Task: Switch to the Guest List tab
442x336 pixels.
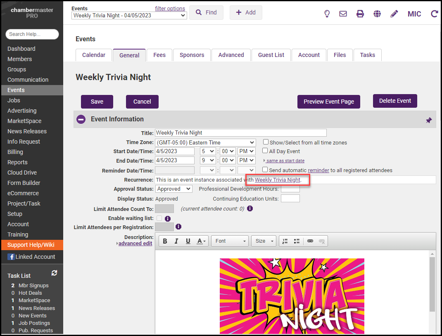Action: tap(271, 55)
